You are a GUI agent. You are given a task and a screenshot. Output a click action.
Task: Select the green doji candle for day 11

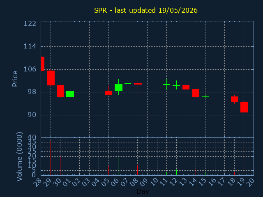click(x=166, y=85)
